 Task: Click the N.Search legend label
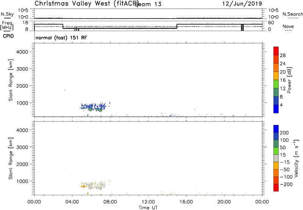pos(292,14)
